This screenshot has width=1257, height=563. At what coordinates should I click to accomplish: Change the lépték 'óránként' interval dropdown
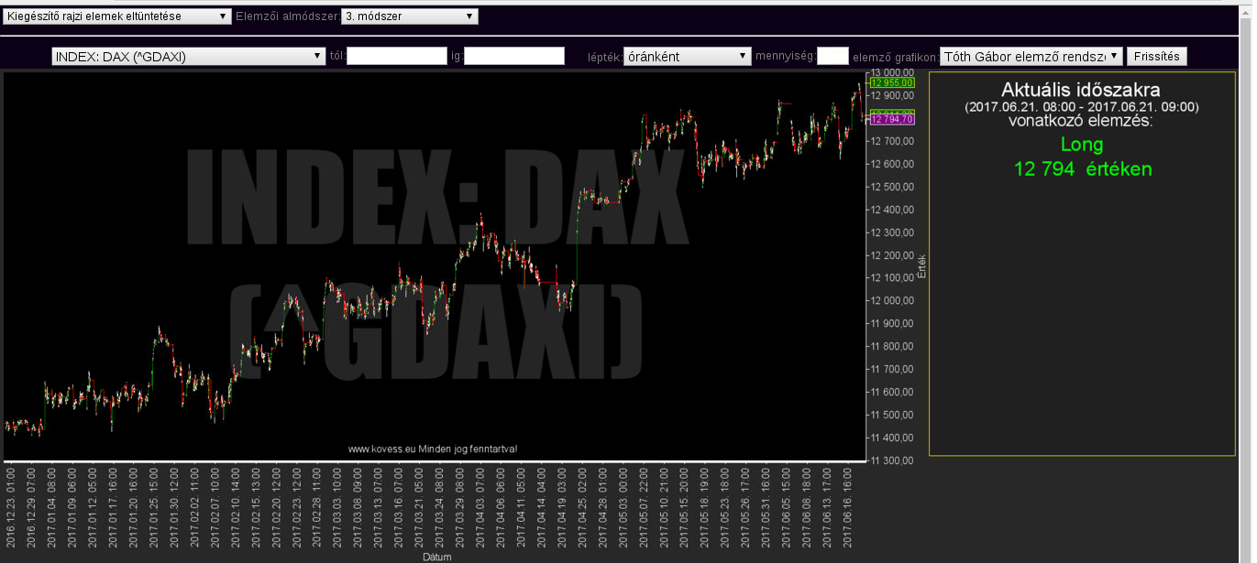coord(687,57)
